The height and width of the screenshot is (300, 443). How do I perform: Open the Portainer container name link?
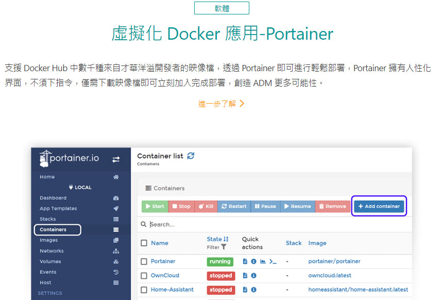tap(163, 261)
